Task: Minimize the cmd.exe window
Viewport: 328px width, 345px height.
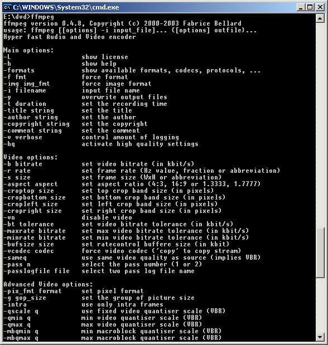Action: (301, 7)
